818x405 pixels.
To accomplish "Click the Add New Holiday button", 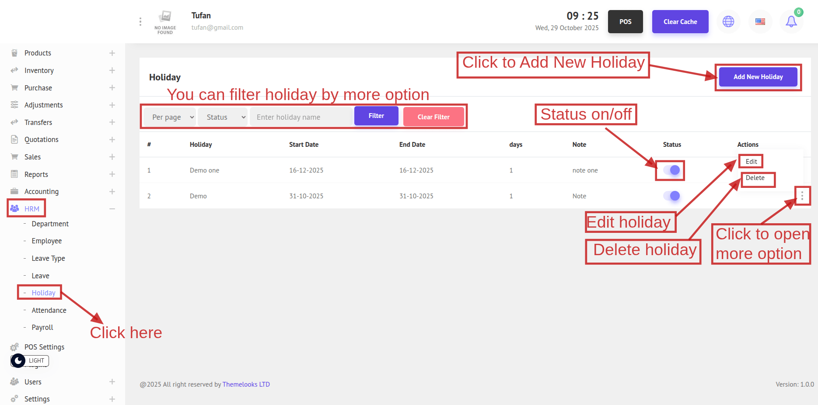I will pyautogui.click(x=758, y=77).
